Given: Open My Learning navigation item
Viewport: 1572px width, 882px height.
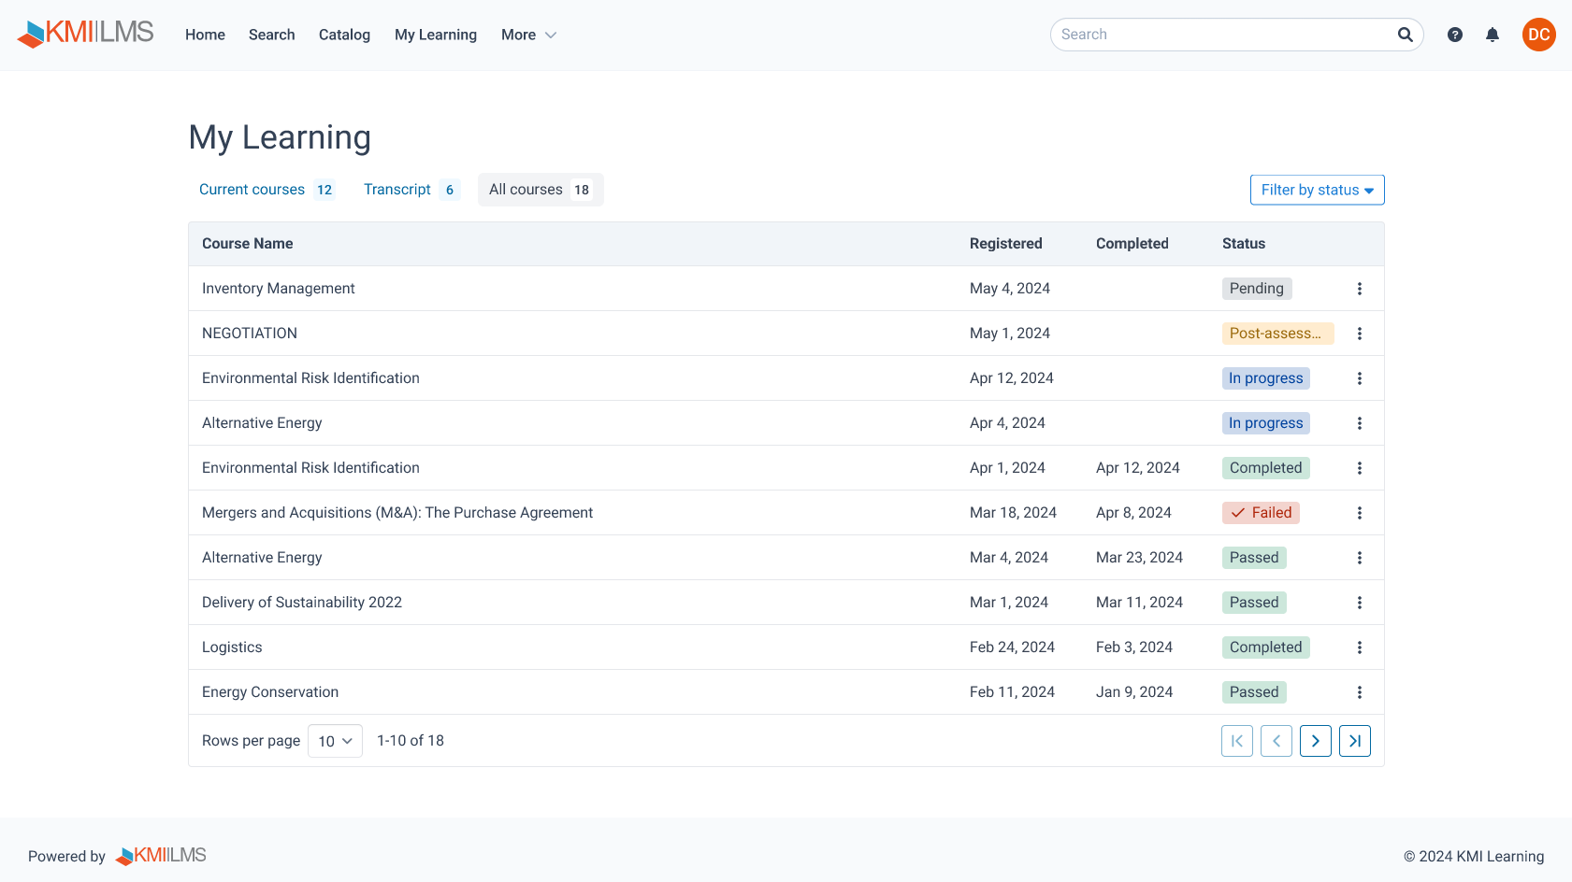Looking at the screenshot, I should point(436,35).
